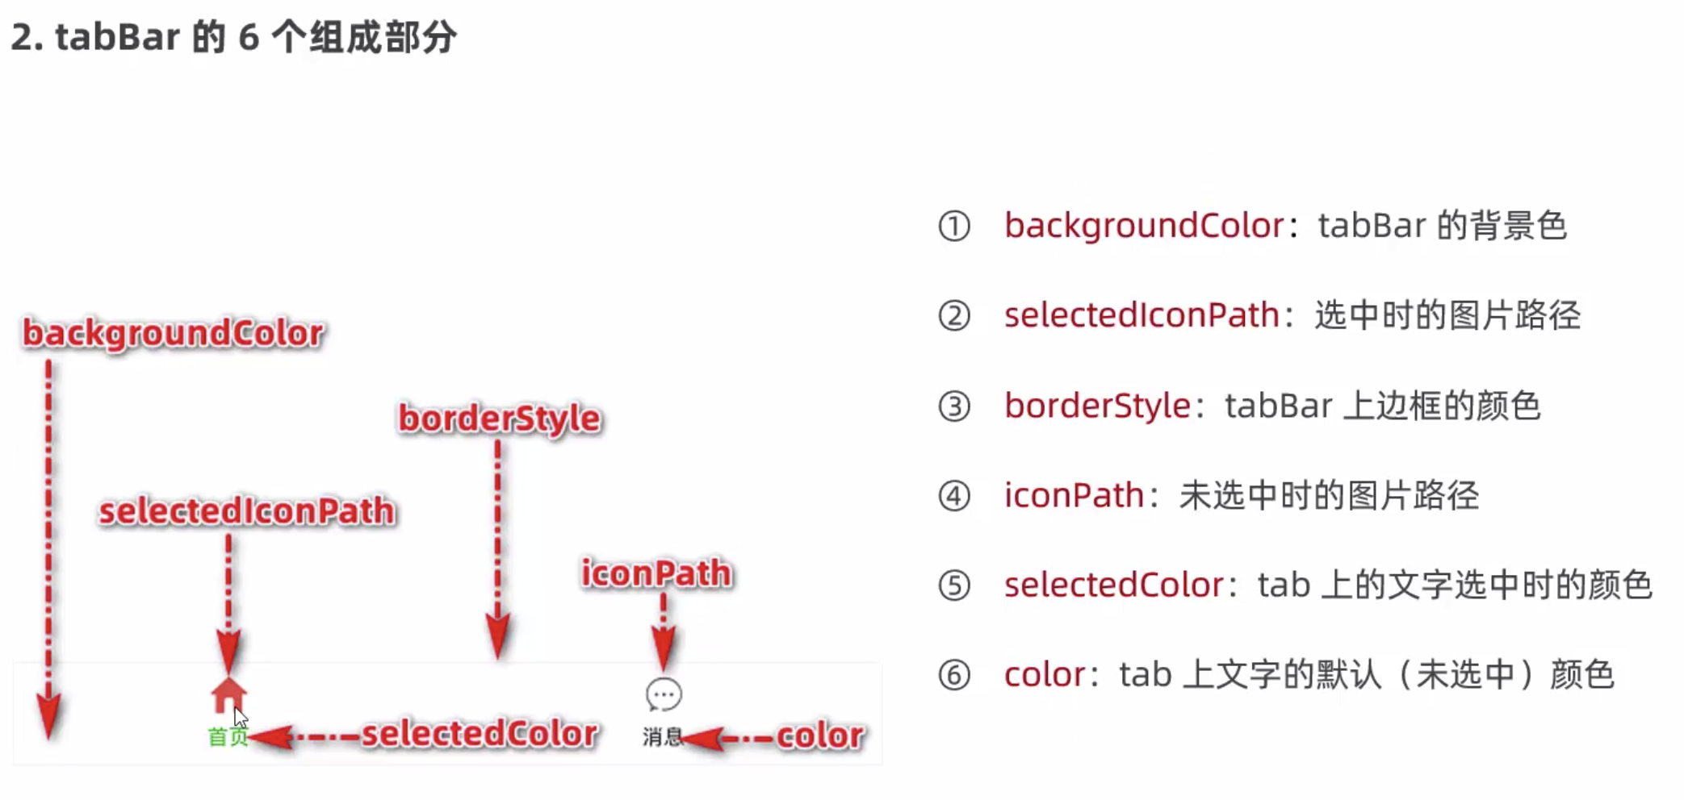Click the color arrow label near 消息
This screenshot has height=800, width=1684.
click(x=820, y=735)
